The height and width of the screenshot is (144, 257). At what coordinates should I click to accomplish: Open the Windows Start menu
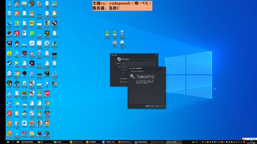(8, 142)
